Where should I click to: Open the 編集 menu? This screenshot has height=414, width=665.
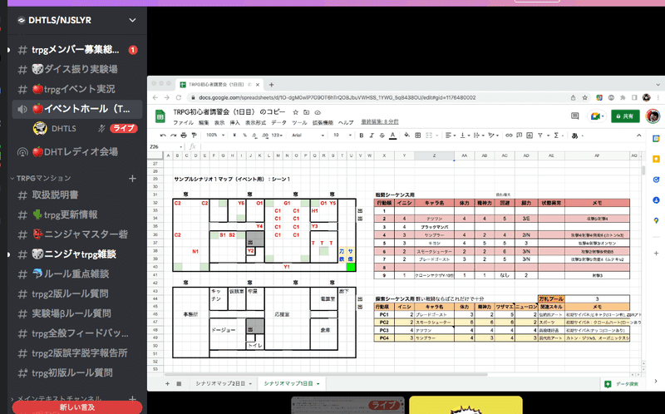204,122
